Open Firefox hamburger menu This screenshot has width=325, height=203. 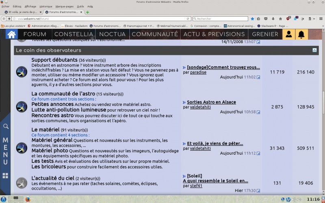click(x=321, y=19)
